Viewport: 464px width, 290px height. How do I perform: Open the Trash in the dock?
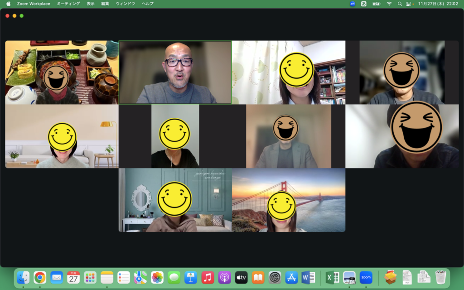pos(440,277)
